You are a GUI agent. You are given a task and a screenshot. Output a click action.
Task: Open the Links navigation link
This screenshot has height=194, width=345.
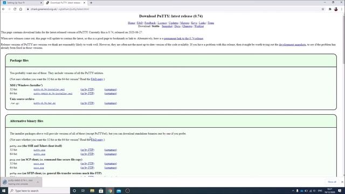202,23
